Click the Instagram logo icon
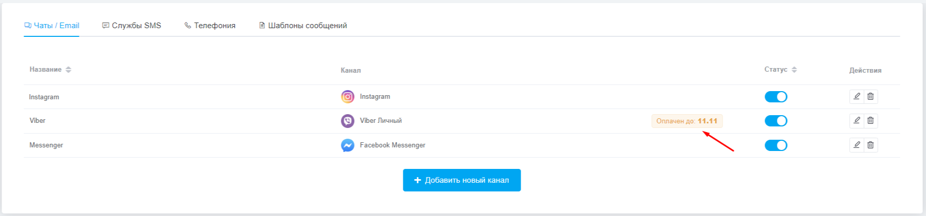This screenshot has width=926, height=216. (347, 97)
